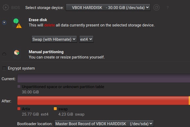The height and width of the screenshot is (127, 190).
Task: Open the ext4 filesystem dropdown
Action: tap(86, 39)
